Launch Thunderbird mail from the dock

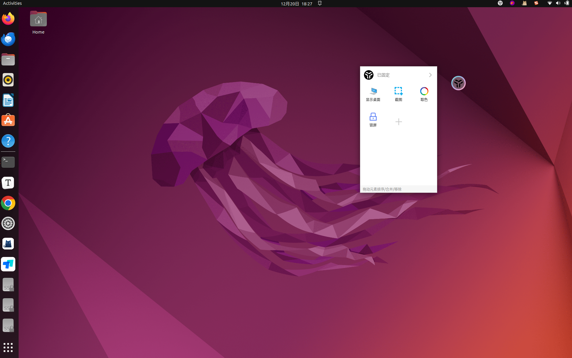pos(8,39)
